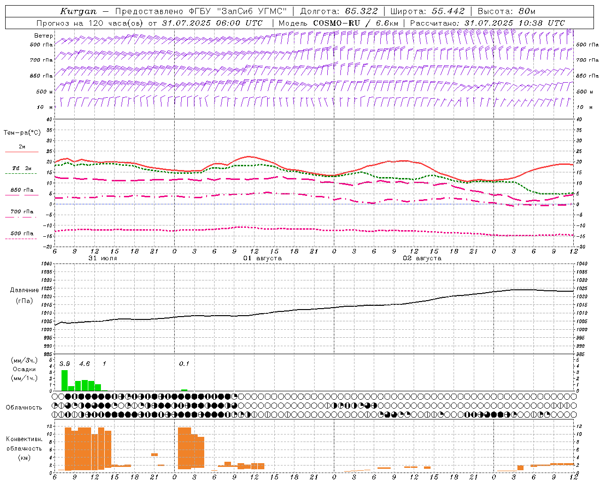Screen dimensions: 601x481
Task: Click the "700 гПа" dash-dot entry in the temperature legend
Action: [x=22, y=212]
